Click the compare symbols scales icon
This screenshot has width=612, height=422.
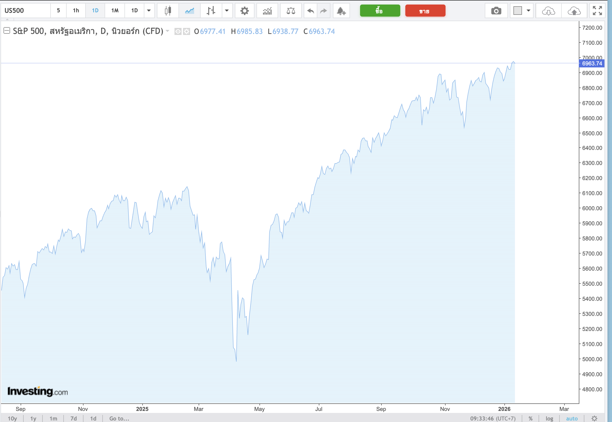pos(290,11)
